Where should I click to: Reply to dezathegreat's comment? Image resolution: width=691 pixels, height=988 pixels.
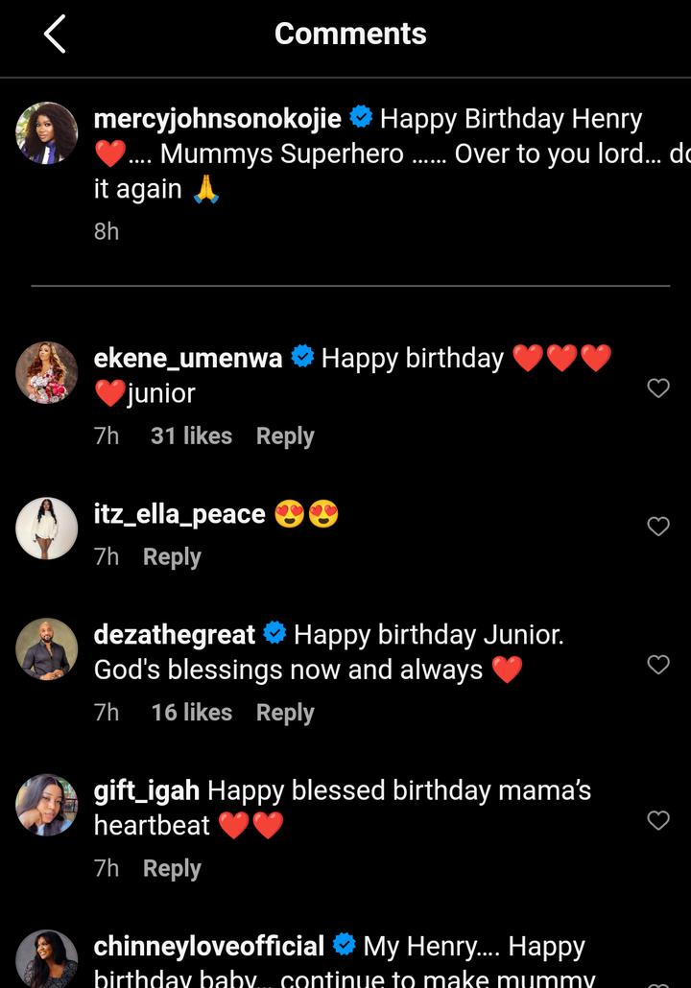pyautogui.click(x=285, y=712)
